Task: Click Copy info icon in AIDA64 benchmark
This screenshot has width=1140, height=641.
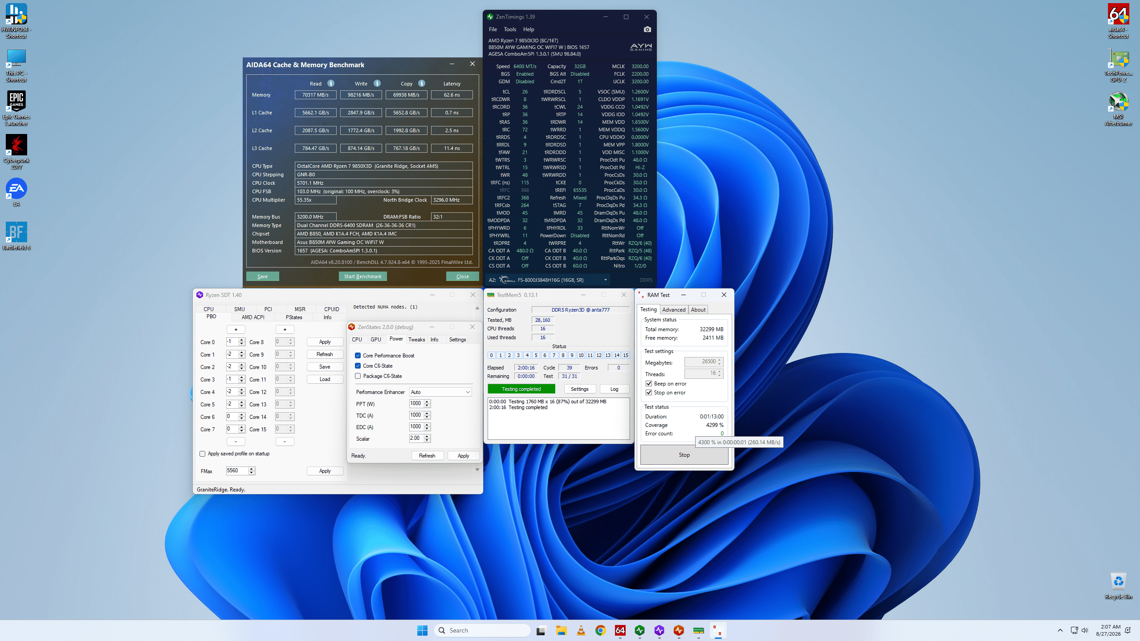Action: coord(422,83)
